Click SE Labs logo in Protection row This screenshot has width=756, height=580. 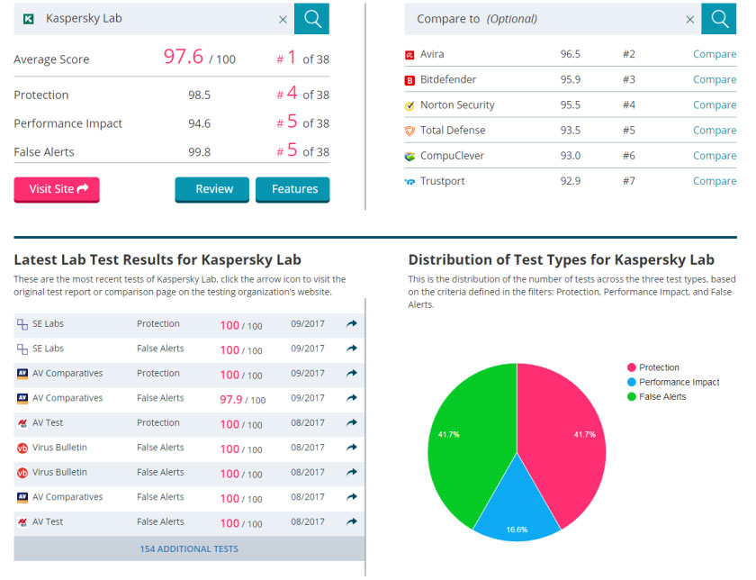[x=22, y=324]
